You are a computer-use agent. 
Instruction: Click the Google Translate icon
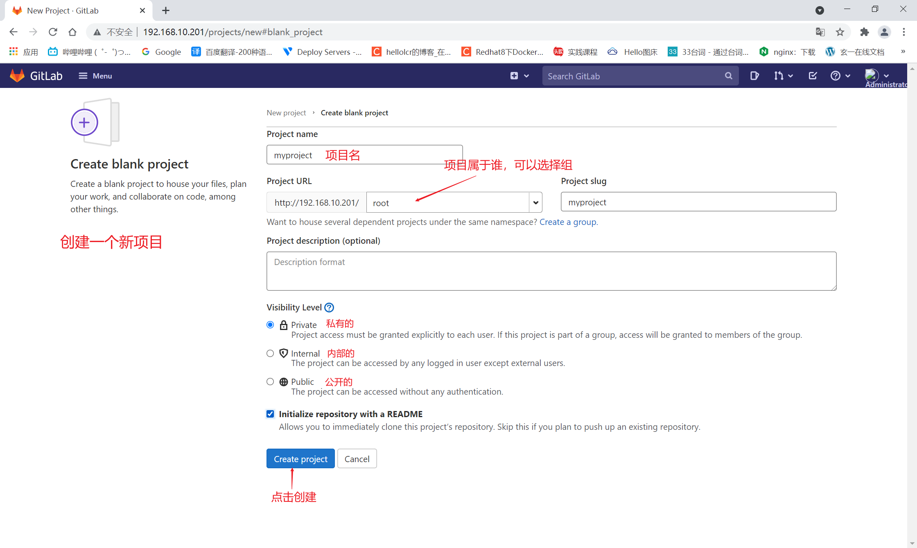(x=820, y=32)
